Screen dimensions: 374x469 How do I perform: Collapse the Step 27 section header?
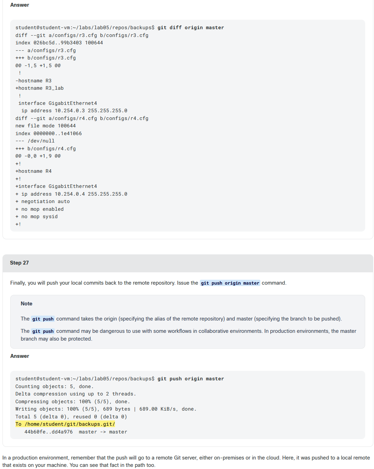(188, 263)
